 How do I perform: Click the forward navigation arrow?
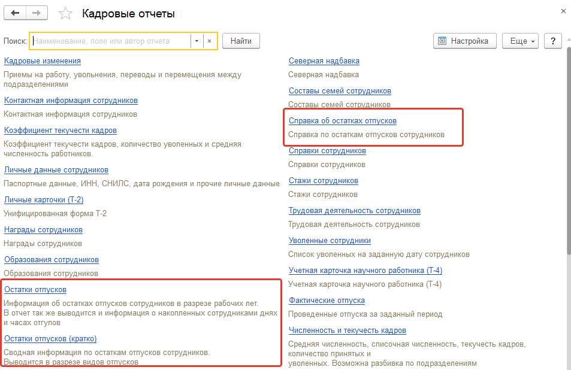pos(37,13)
